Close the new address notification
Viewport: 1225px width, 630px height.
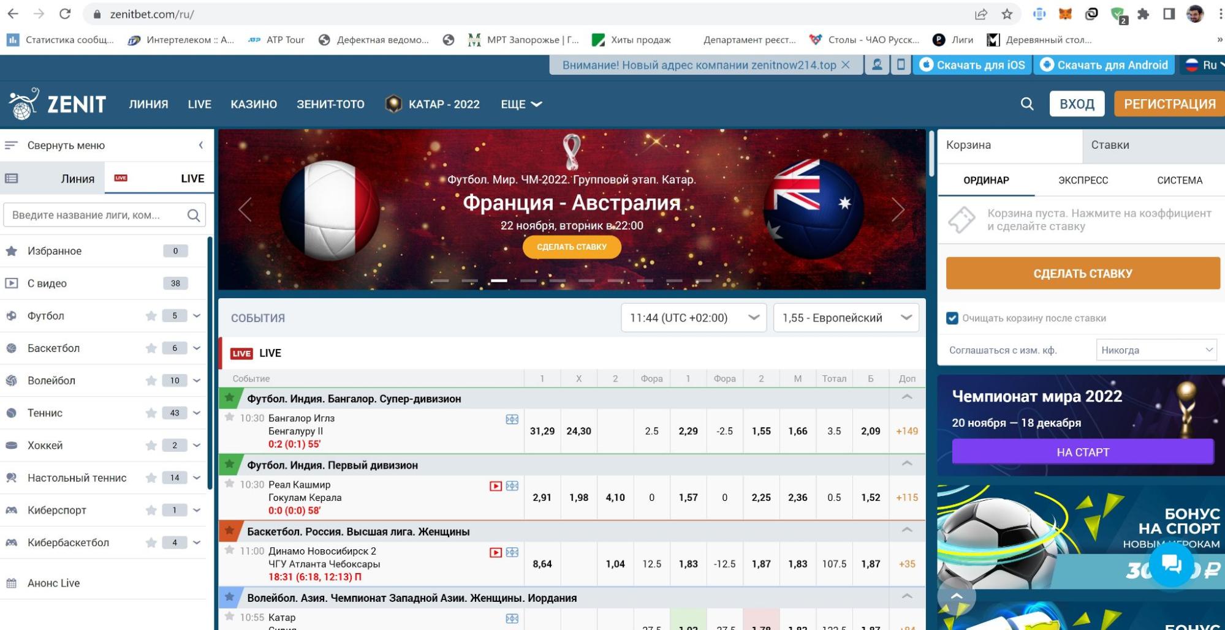coord(846,65)
